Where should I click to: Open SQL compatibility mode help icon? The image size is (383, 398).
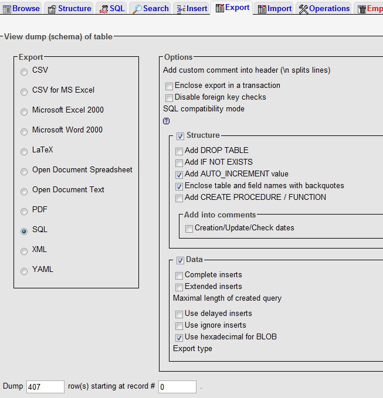click(167, 121)
